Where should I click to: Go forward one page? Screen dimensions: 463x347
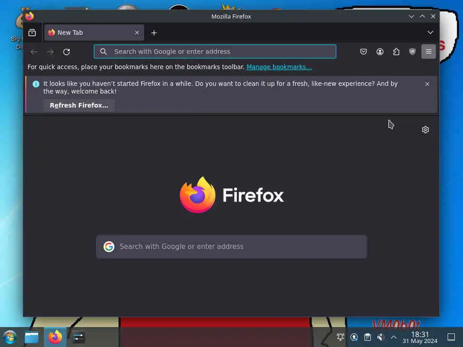50,52
